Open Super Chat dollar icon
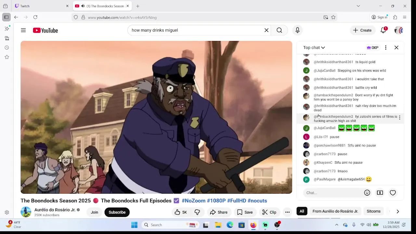416x234 pixels. 380,193
